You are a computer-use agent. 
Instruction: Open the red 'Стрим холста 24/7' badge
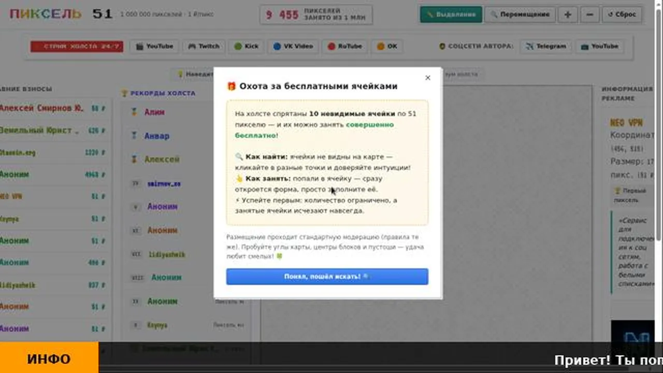[77, 46]
